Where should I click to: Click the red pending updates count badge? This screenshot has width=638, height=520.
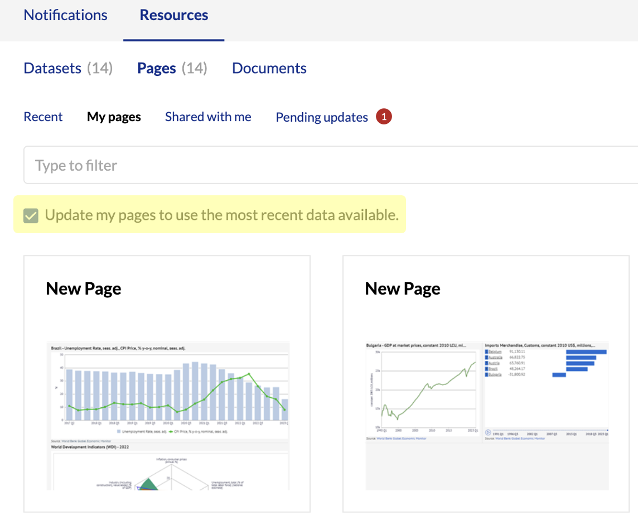coord(384,117)
